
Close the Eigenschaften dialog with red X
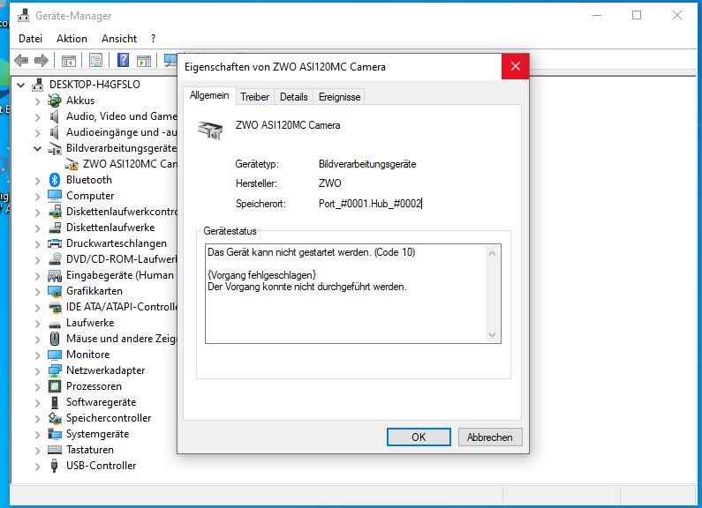pos(516,67)
